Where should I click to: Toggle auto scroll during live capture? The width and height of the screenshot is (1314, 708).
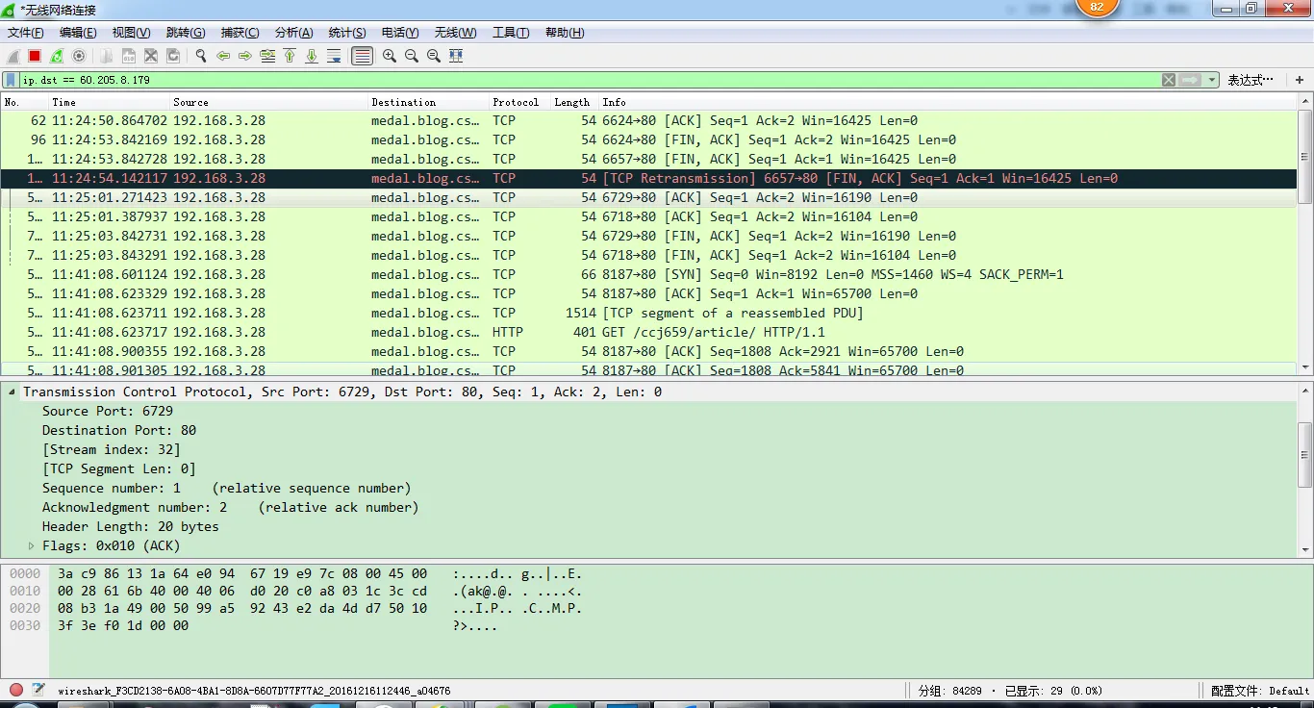(334, 56)
